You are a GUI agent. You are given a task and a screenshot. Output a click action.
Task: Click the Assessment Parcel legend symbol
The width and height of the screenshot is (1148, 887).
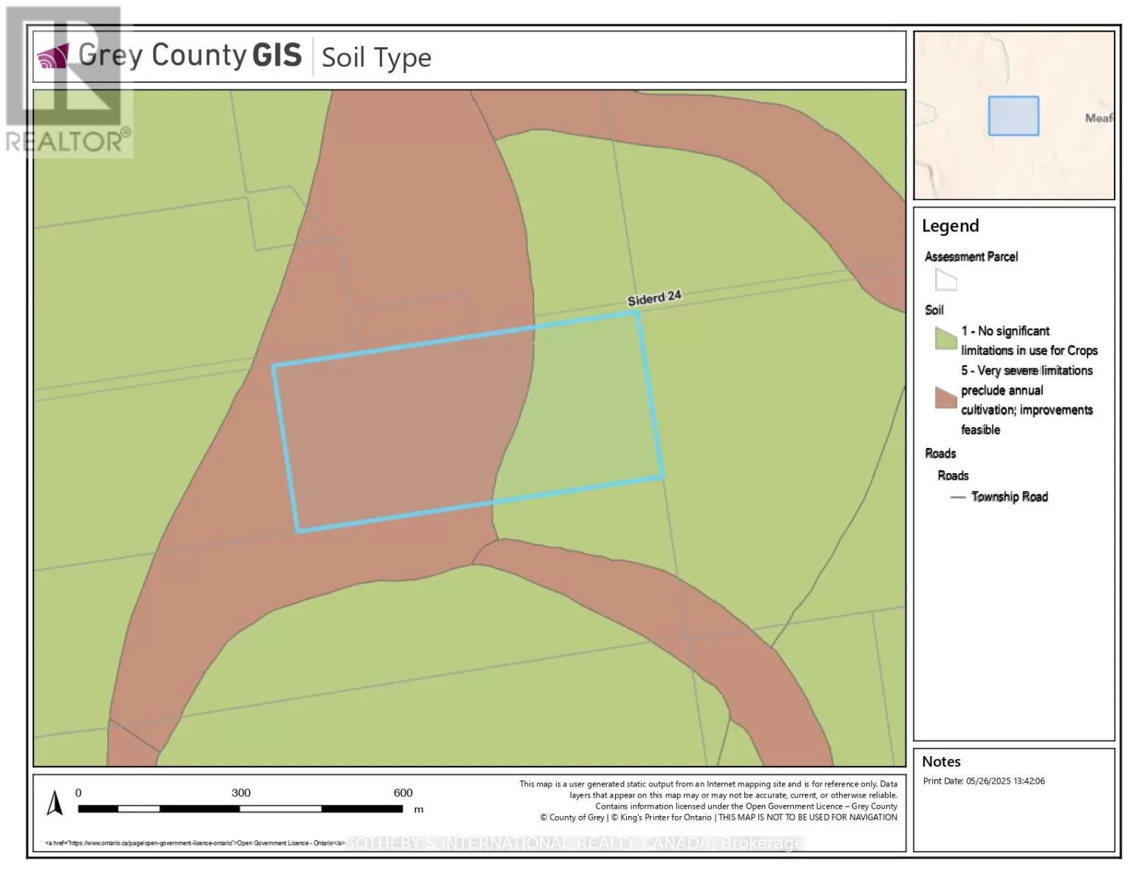click(x=945, y=280)
